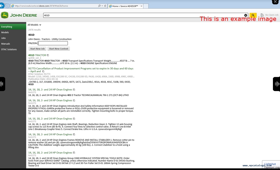Click the 'Publication Date: 2012-03-16' text

pyautogui.click(x=43, y=79)
